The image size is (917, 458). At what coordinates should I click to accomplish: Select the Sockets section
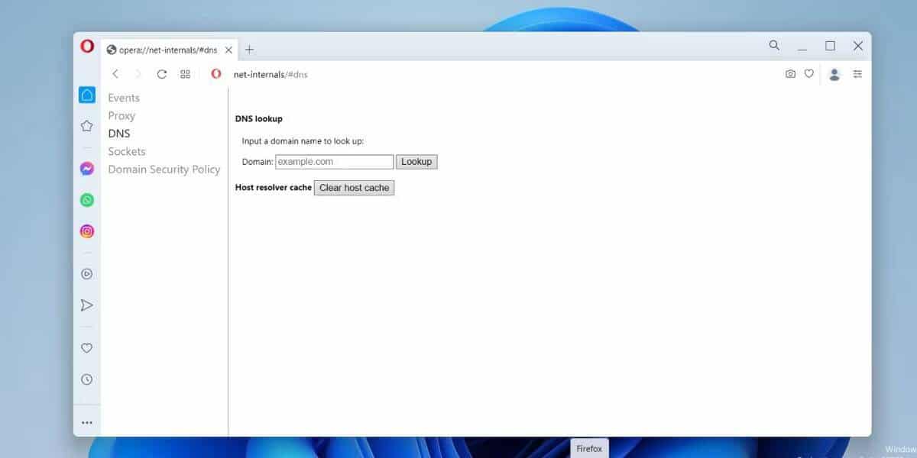(x=127, y=151)
